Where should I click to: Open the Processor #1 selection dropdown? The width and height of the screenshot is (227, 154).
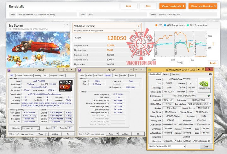click(x=30, y=128)
